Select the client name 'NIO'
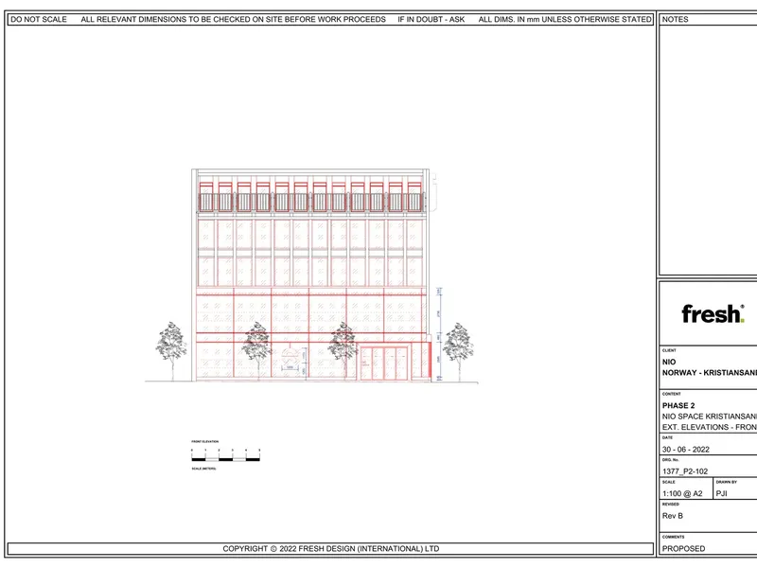The image size is (757, 568). pyautogui.click(x=669, y=362)
